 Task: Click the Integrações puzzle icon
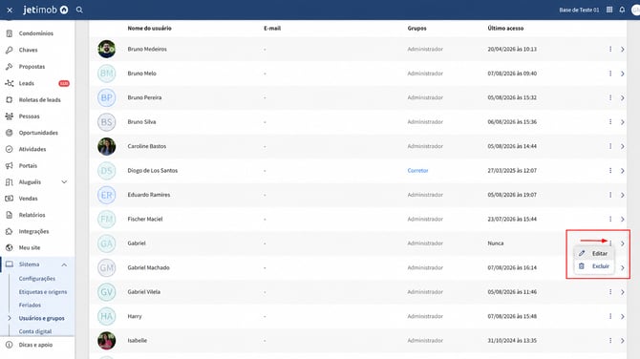tap(9, 231)
